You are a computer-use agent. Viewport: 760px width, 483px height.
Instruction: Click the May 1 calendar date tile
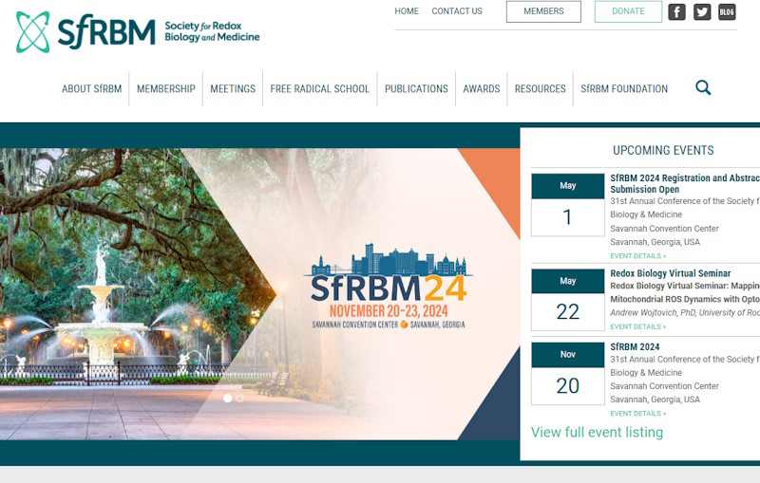click(567, 205)
